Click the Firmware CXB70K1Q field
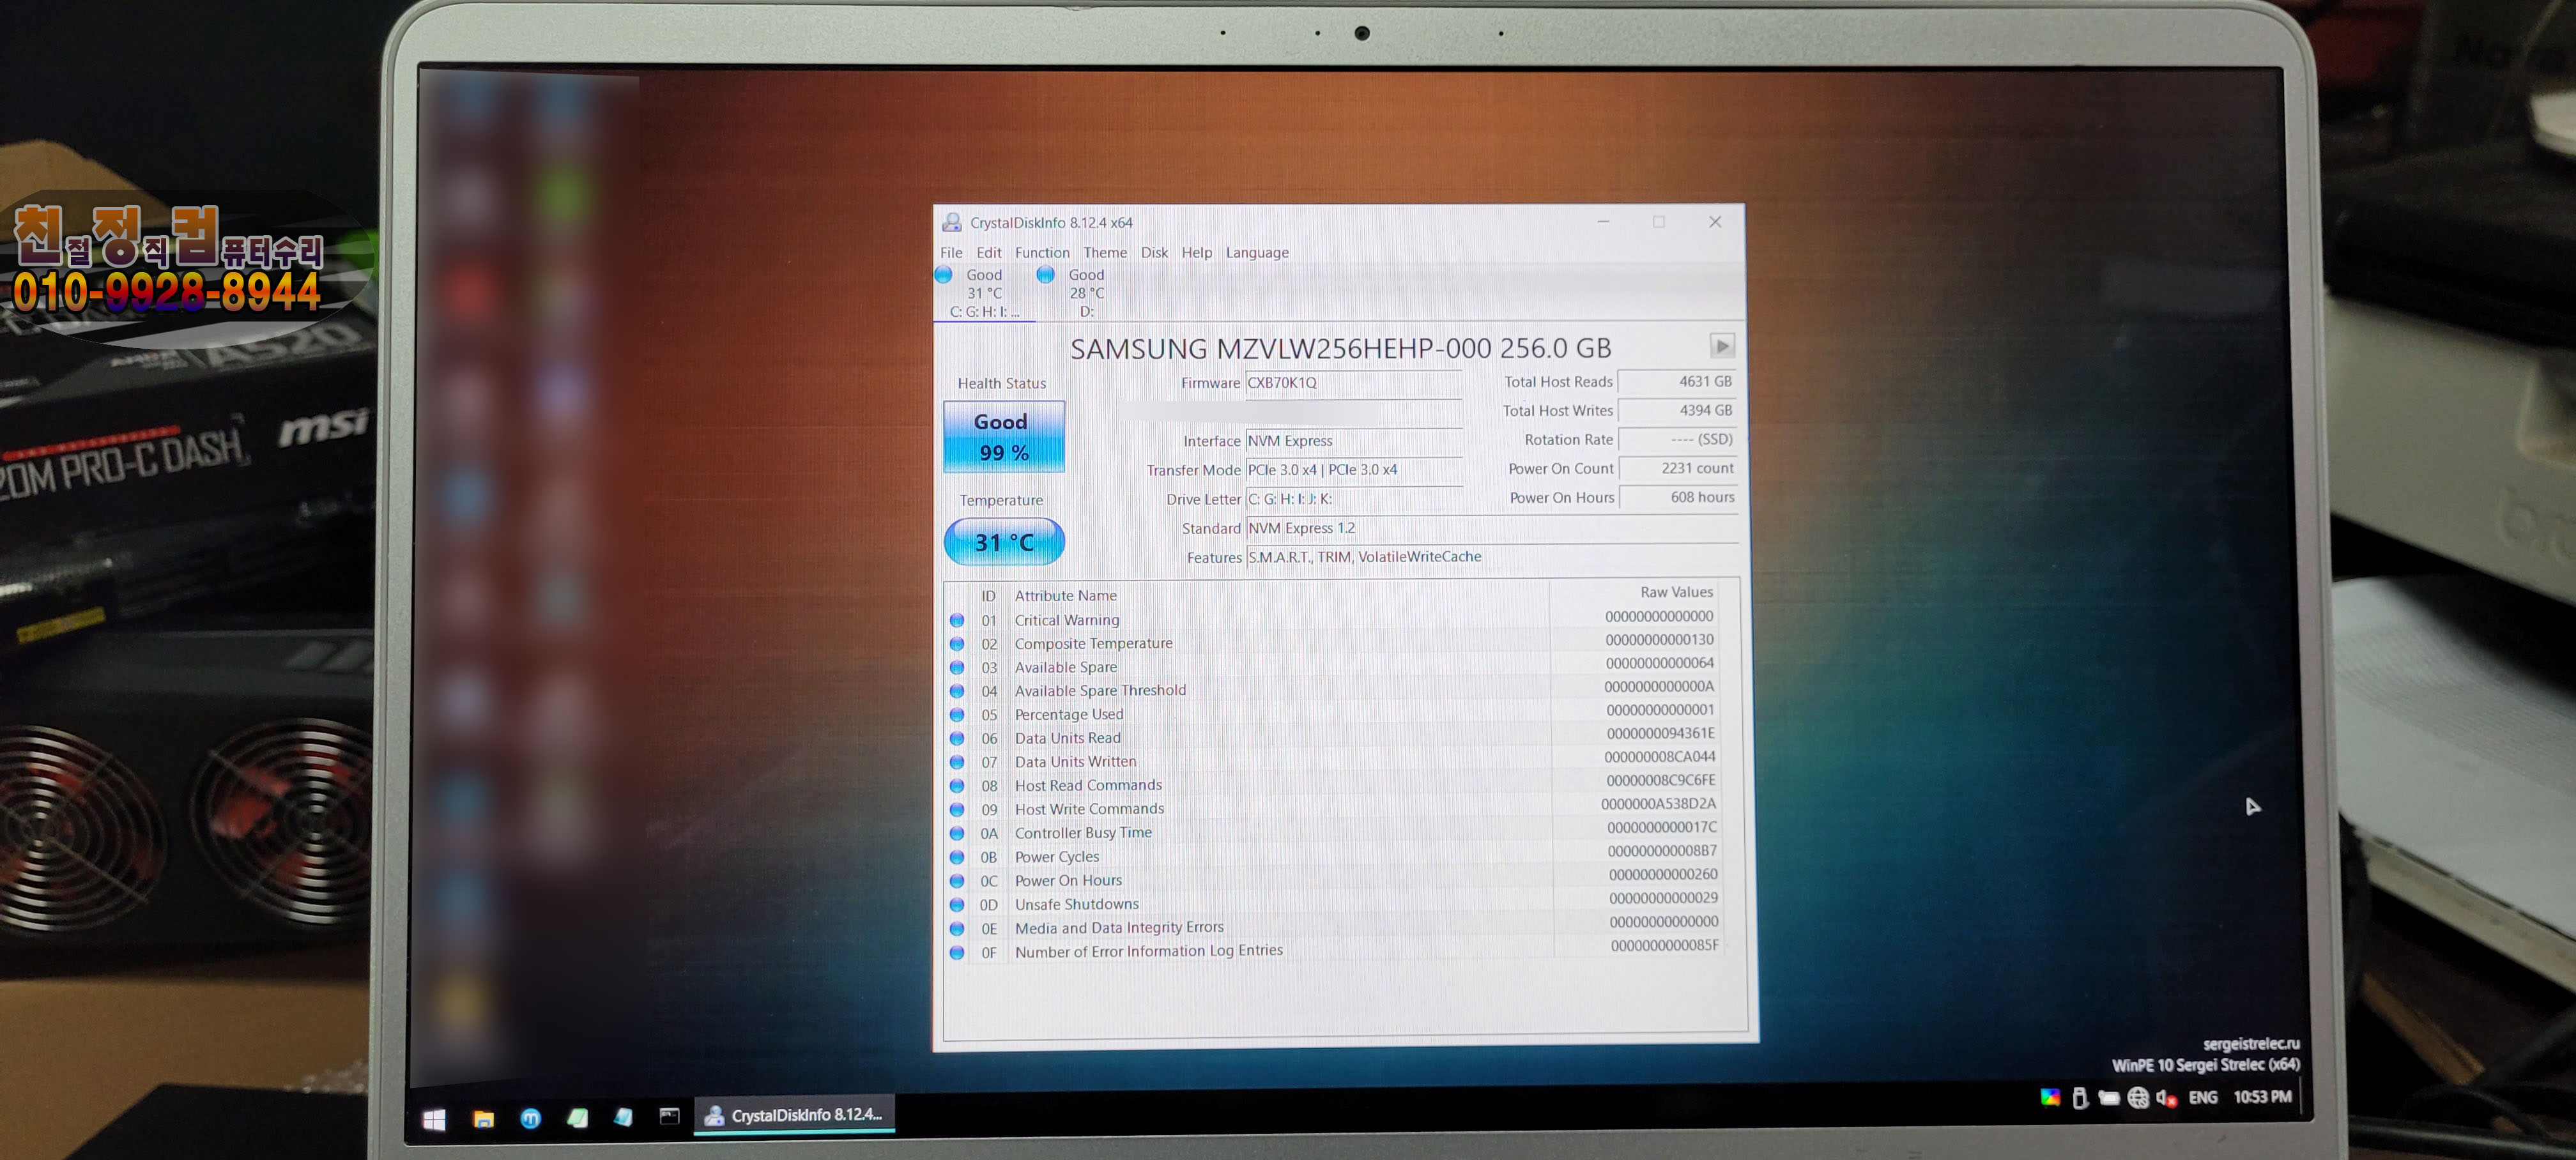The width and height of the screenshot is (2576, 1160). [x=1351, y=383]
